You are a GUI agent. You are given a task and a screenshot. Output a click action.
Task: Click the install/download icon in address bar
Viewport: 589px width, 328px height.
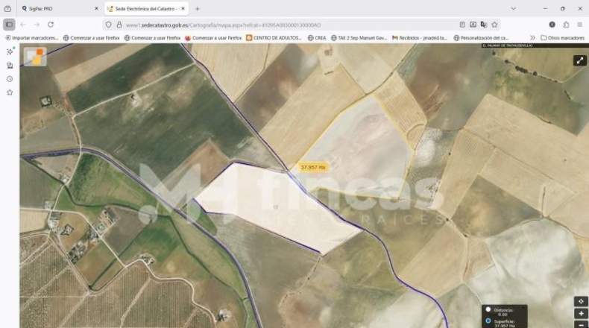[473, 25]
